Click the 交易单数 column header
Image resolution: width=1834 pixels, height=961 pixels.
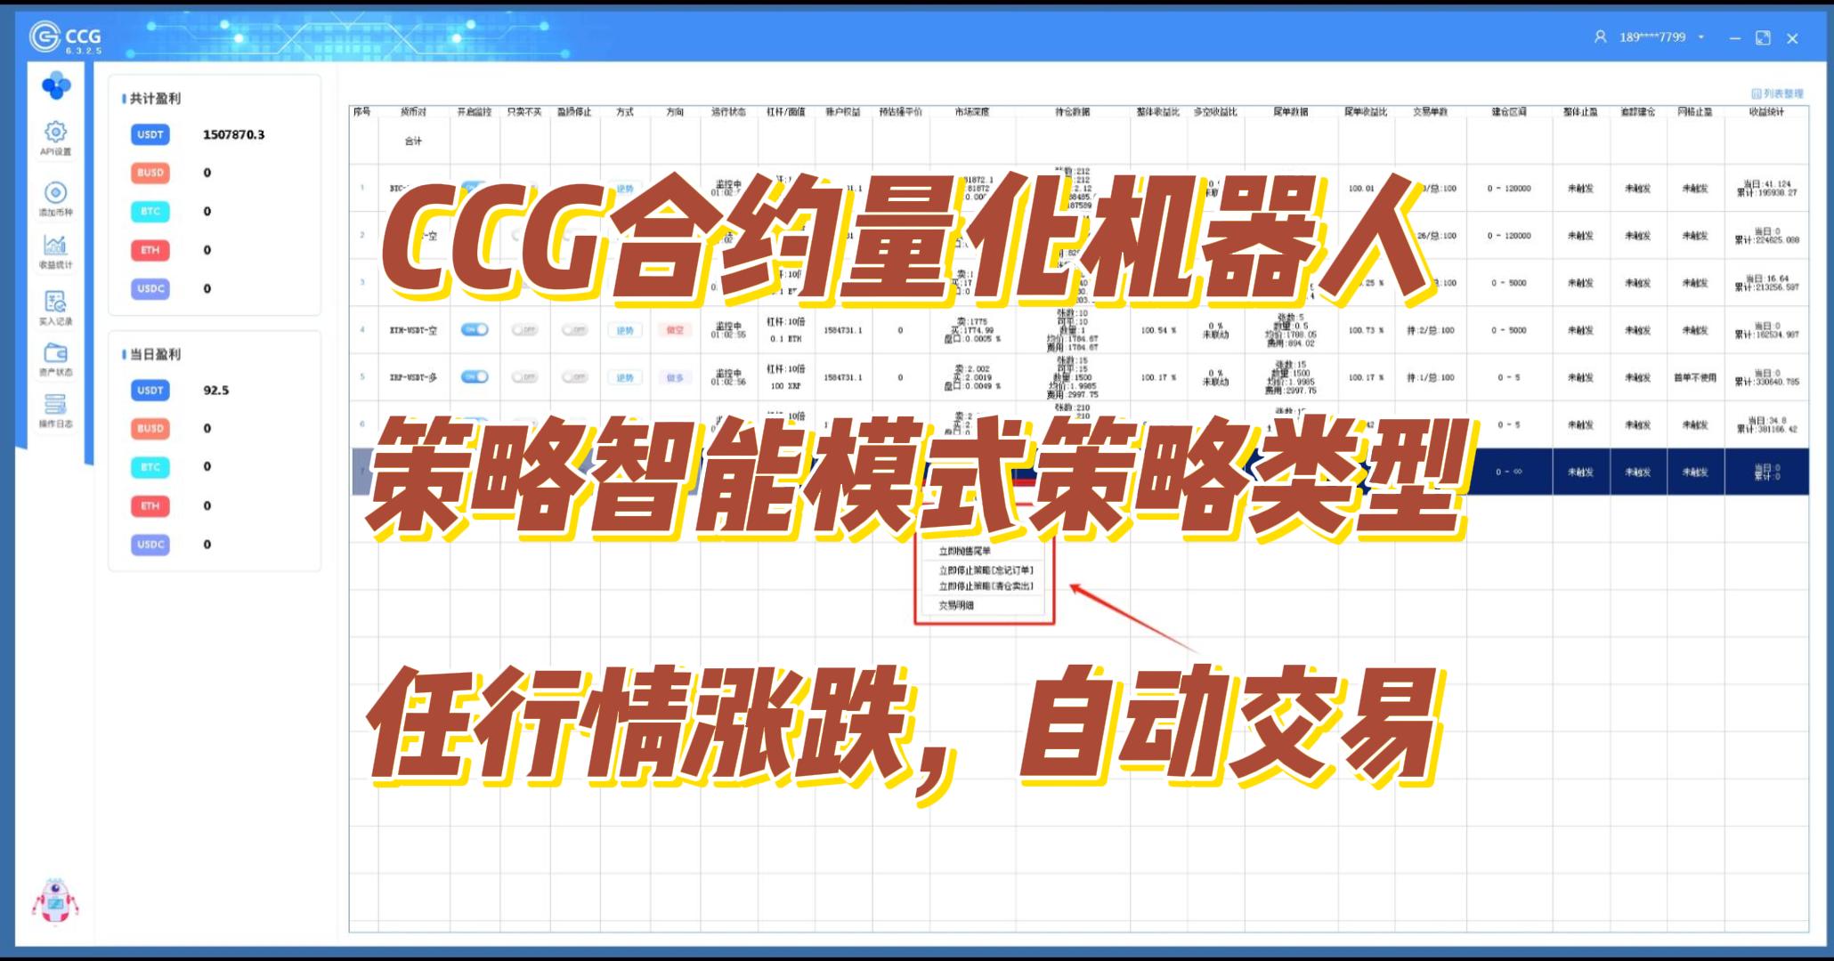click(x=1430, y=112)
